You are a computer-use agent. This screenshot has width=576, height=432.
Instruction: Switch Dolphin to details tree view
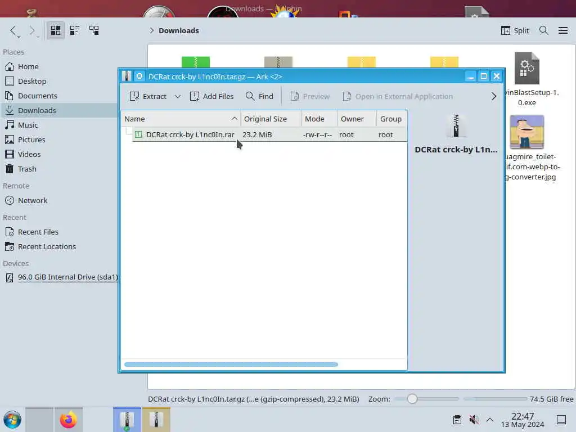94,30
